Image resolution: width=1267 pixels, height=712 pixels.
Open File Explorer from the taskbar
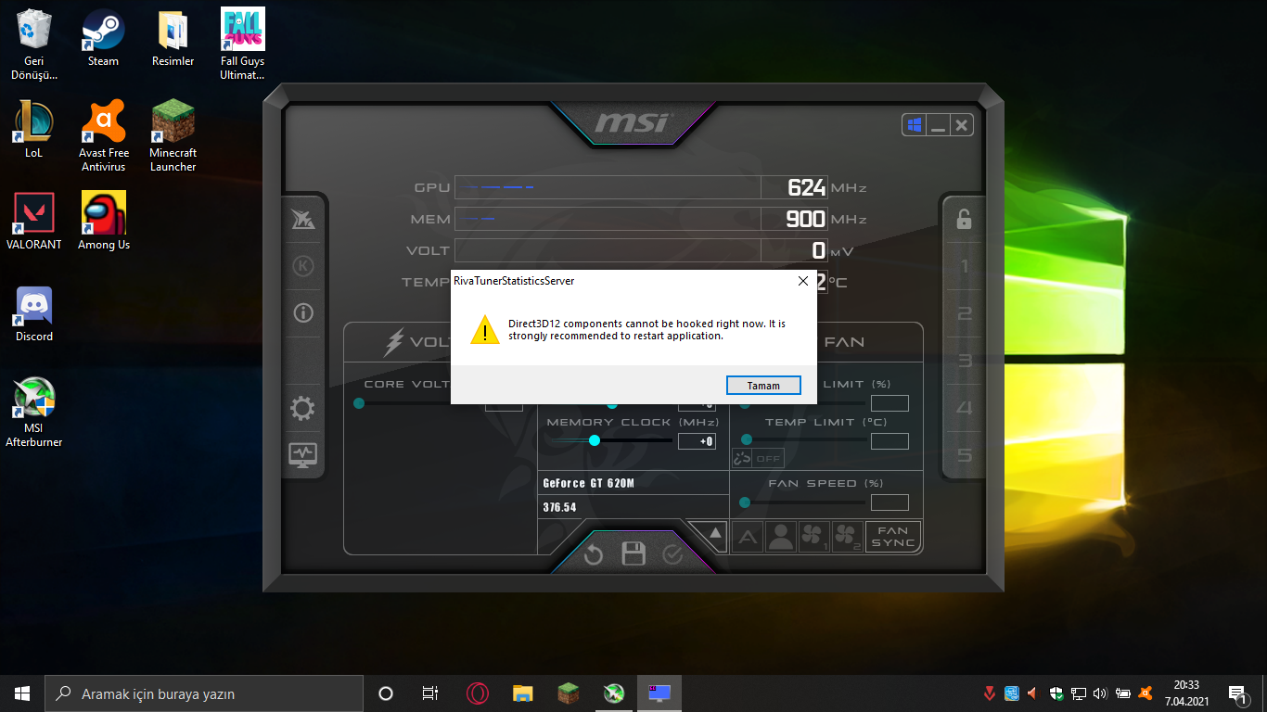coord(523,693)
